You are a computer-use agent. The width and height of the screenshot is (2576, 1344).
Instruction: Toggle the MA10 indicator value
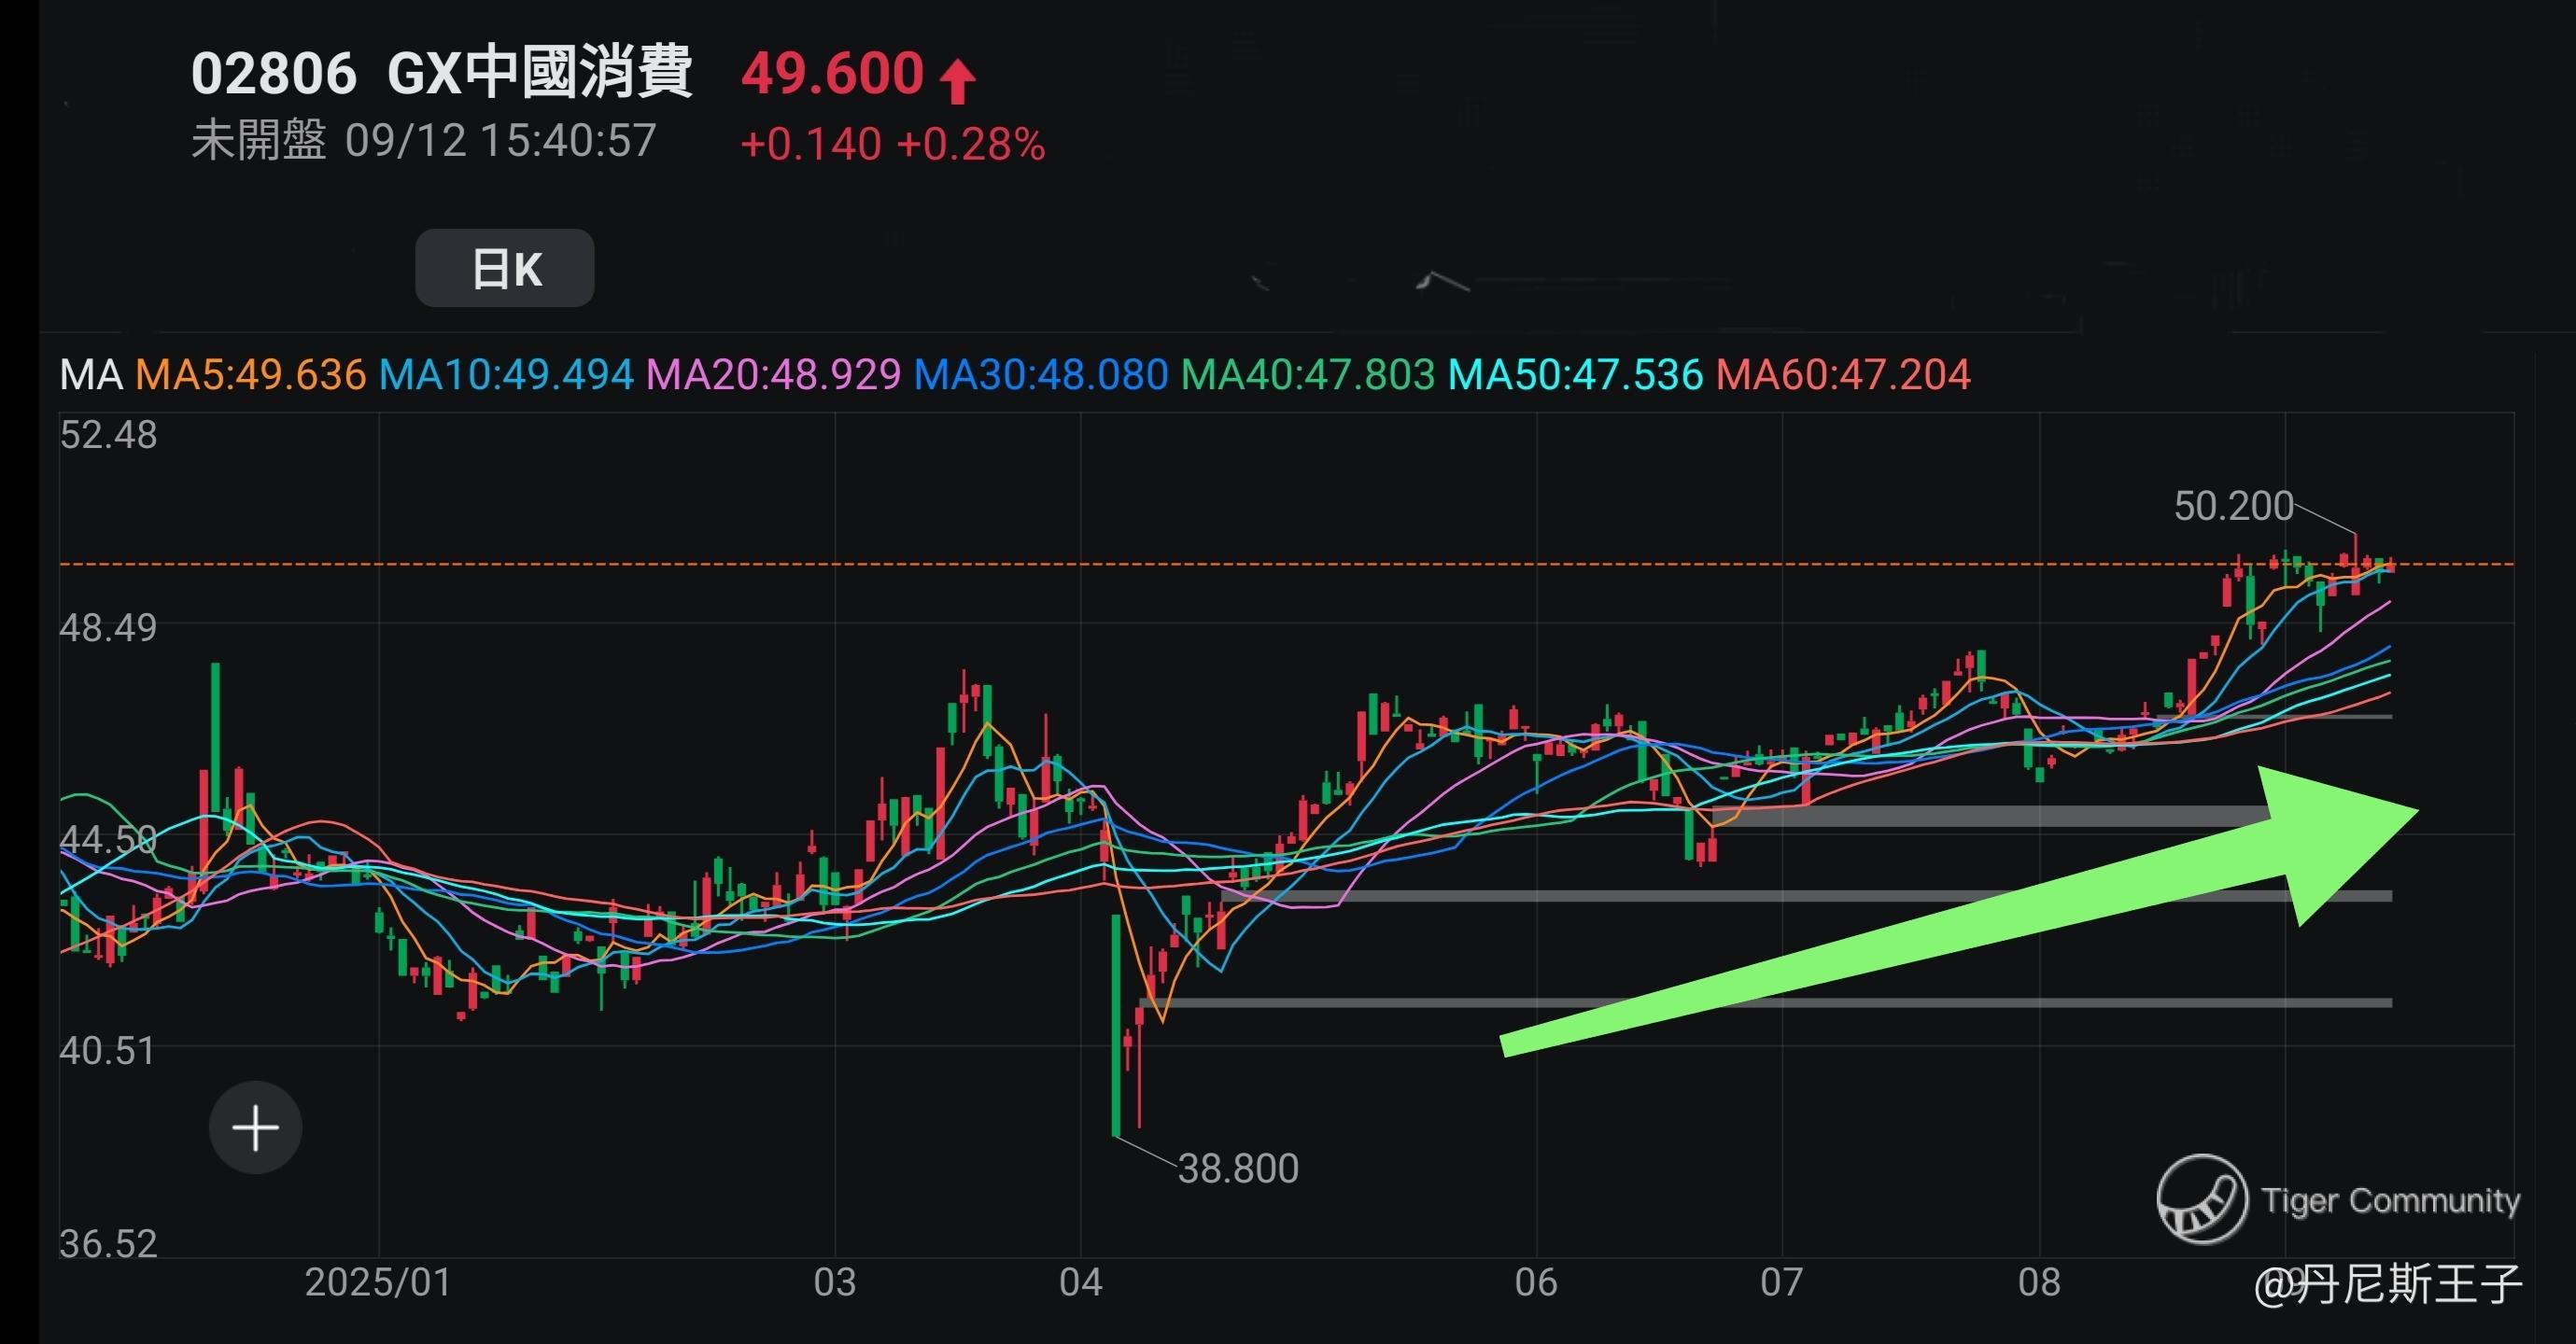(x=506, y=375)
